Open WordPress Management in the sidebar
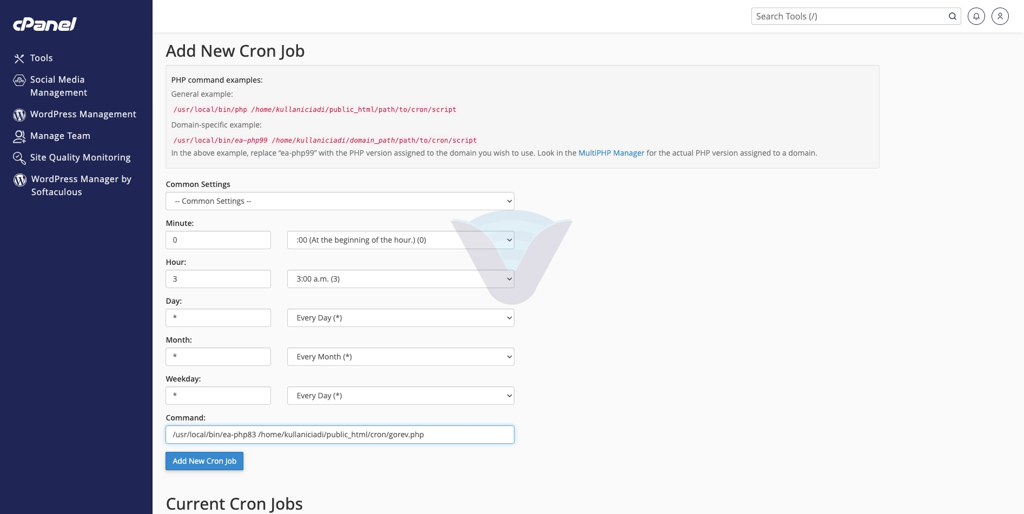 click(83, 114)
